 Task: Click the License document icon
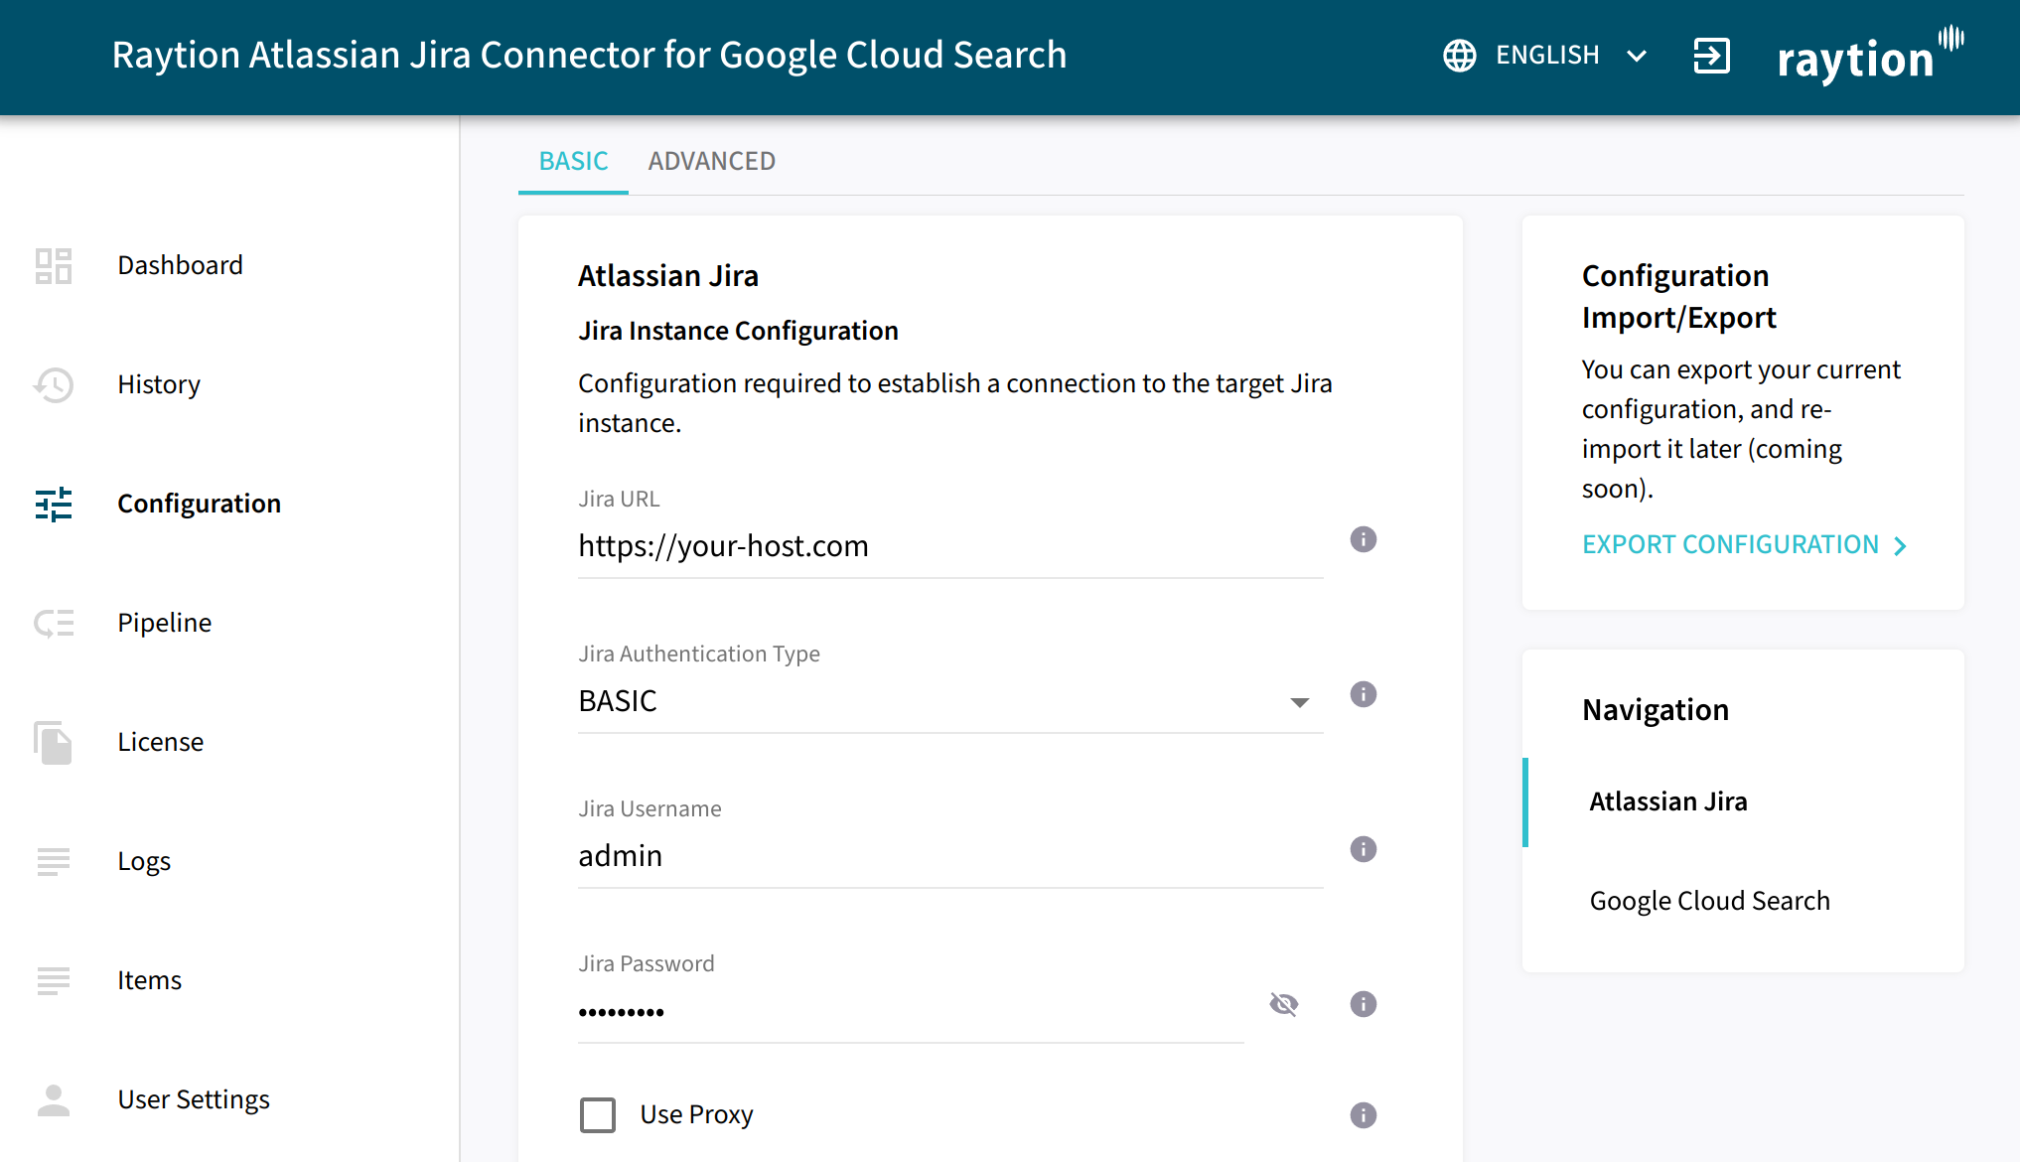(x=54, y=742)
